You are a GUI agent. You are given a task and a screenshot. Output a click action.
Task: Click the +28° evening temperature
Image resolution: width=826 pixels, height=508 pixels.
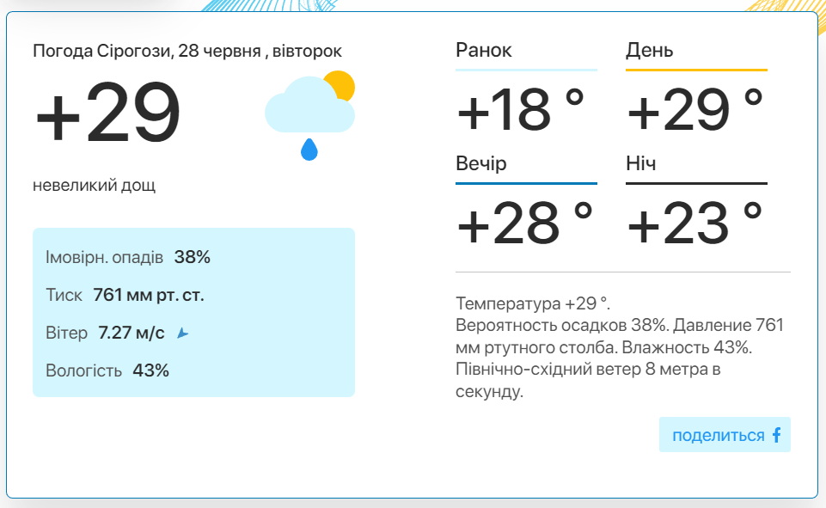tap(524, 223)
